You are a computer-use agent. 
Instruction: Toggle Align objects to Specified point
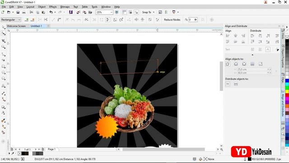coord(261,64)
